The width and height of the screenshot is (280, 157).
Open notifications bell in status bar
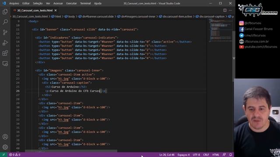[x=231, y=155]
